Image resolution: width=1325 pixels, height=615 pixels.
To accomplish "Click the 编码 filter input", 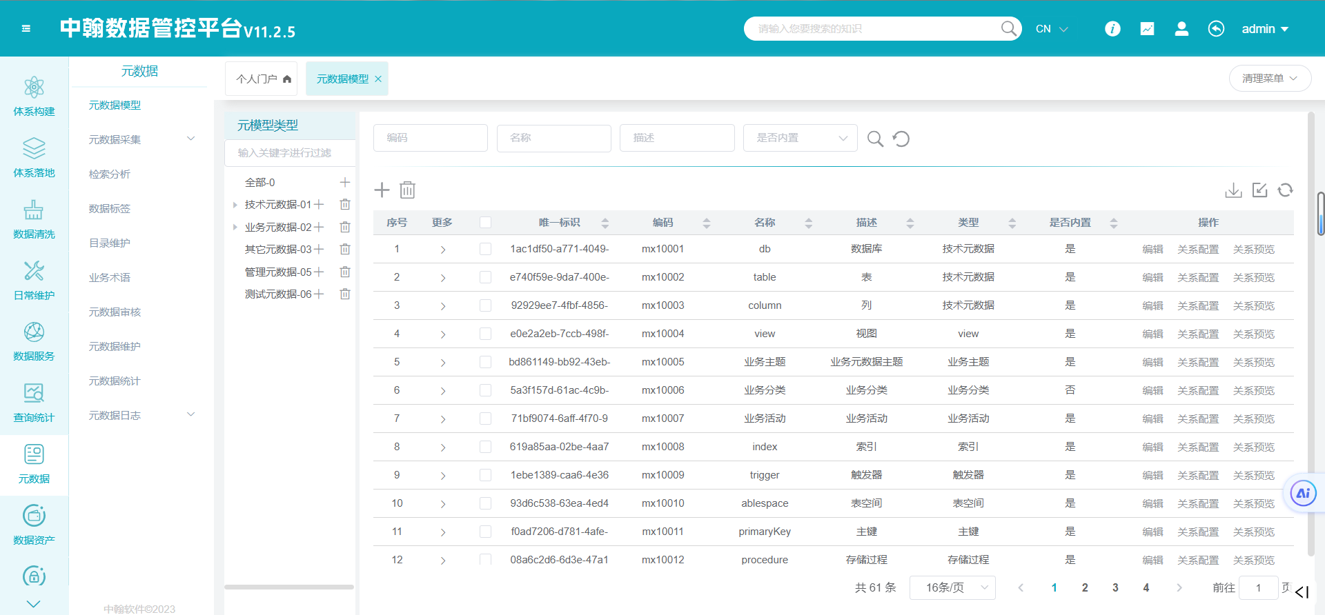I will click(431, 138).
